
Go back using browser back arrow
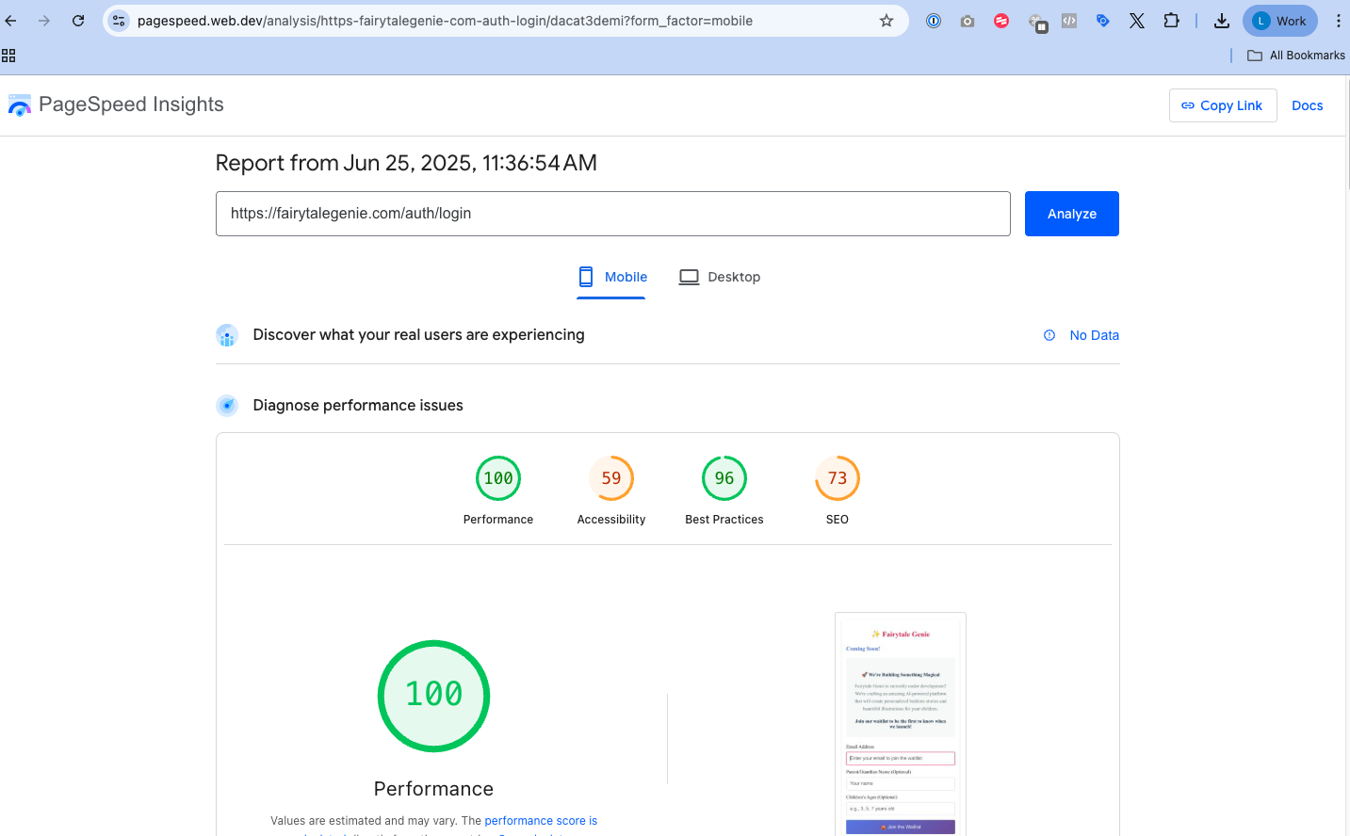pyautogui.click(x=11, y=21)
